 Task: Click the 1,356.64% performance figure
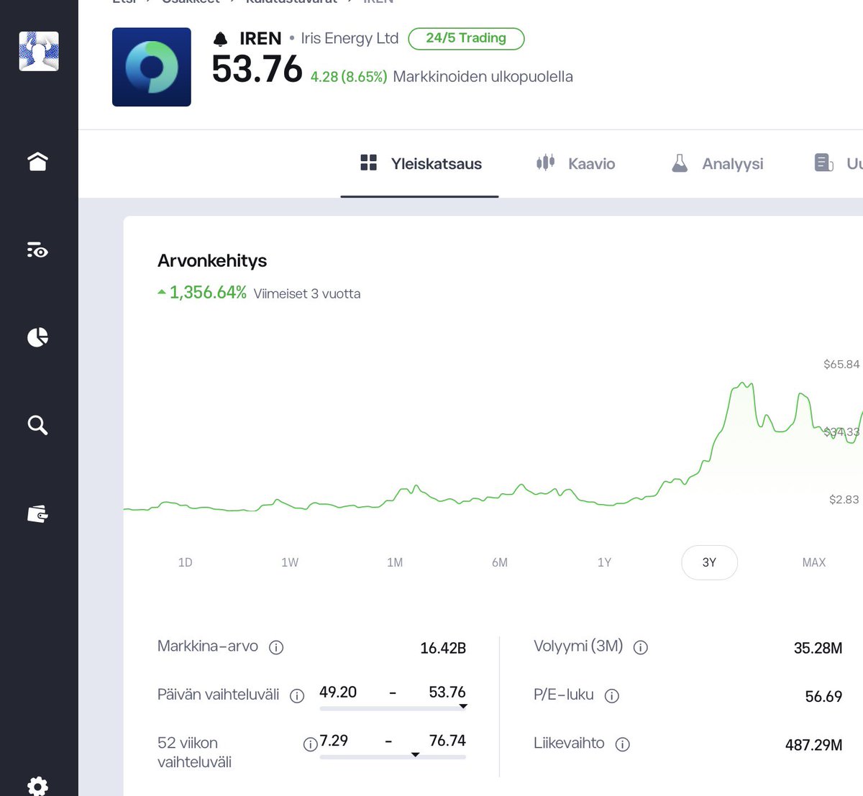(208, 293)
